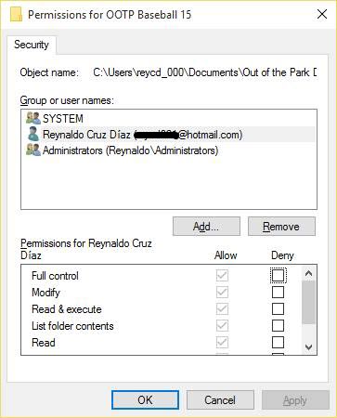This screenshot has height=418, width=337.
Task: Click the Reynaldo Cruz Díaz user icon
Action: 33,135
